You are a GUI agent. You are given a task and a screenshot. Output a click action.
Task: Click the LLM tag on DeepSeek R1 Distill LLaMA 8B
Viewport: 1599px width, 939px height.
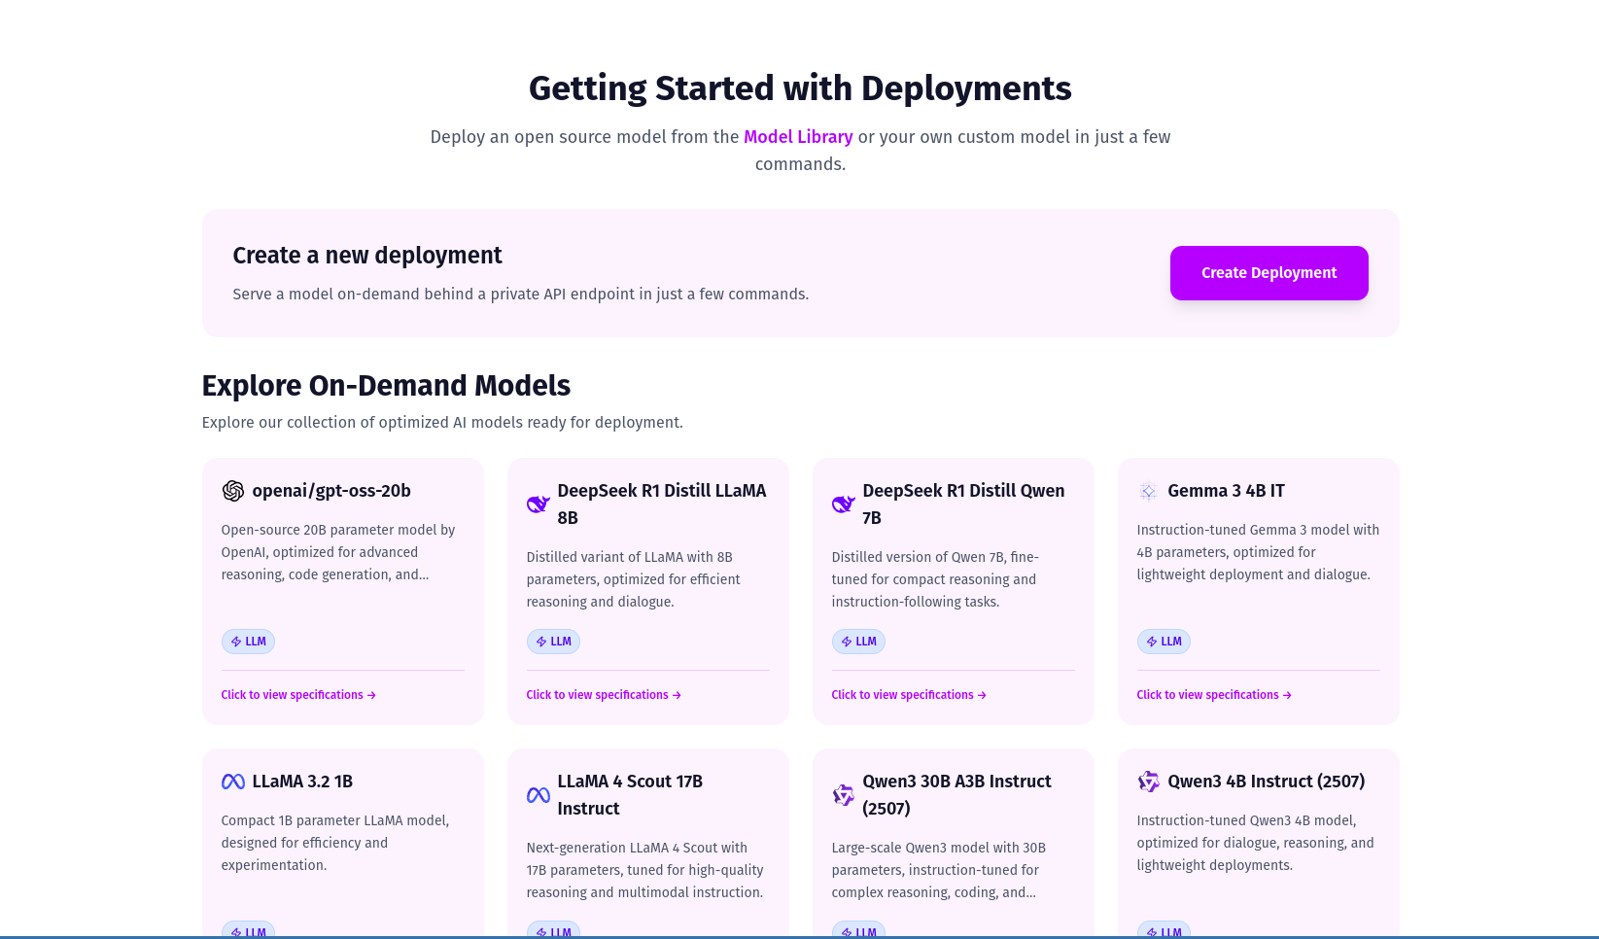coord(553,642)
